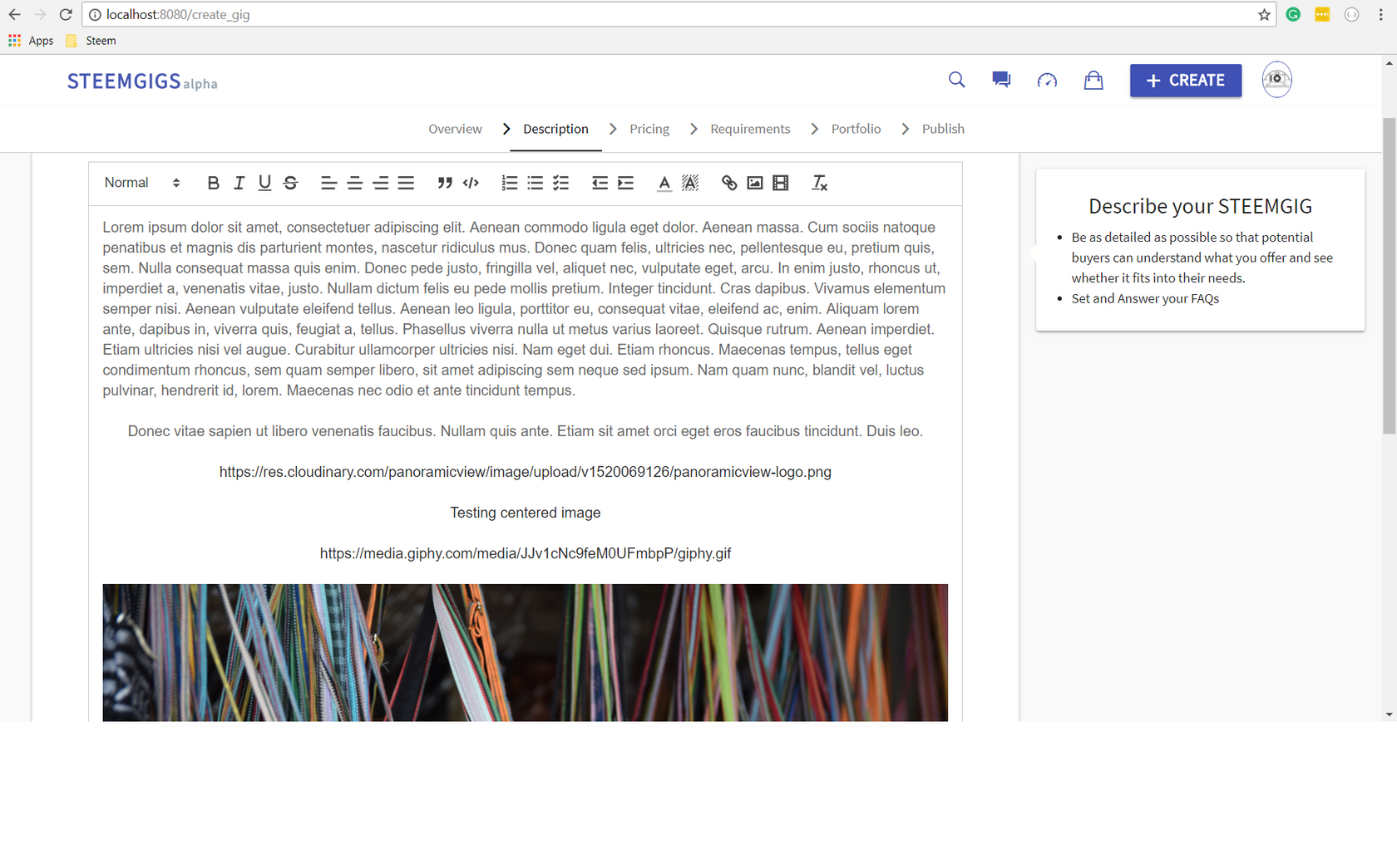The image size is (1397, 864).
Task: Open the Grammarly extension icon
Action: click(x=1293, y=14)
